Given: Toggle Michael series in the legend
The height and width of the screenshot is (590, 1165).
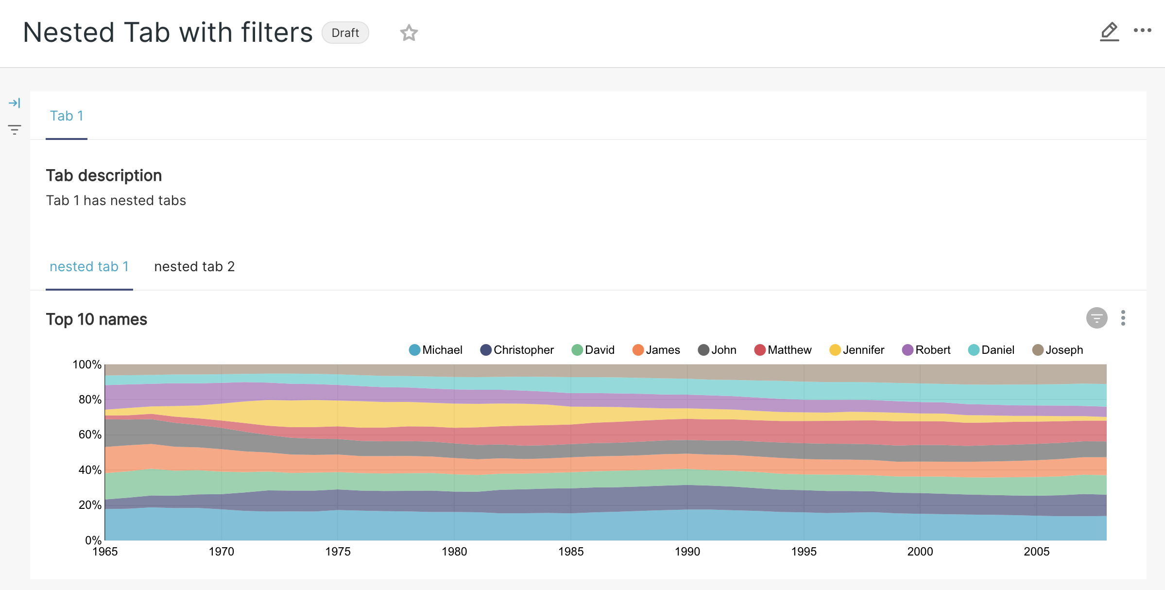Looking at the screenshot, I should click(x=435, y=350).
